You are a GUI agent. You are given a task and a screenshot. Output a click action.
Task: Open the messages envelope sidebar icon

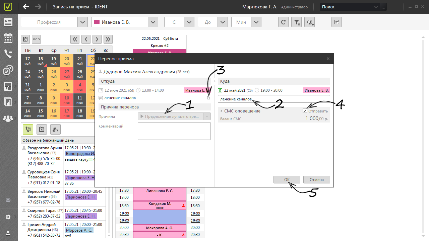pyautogui.click(x=8, y=200)
